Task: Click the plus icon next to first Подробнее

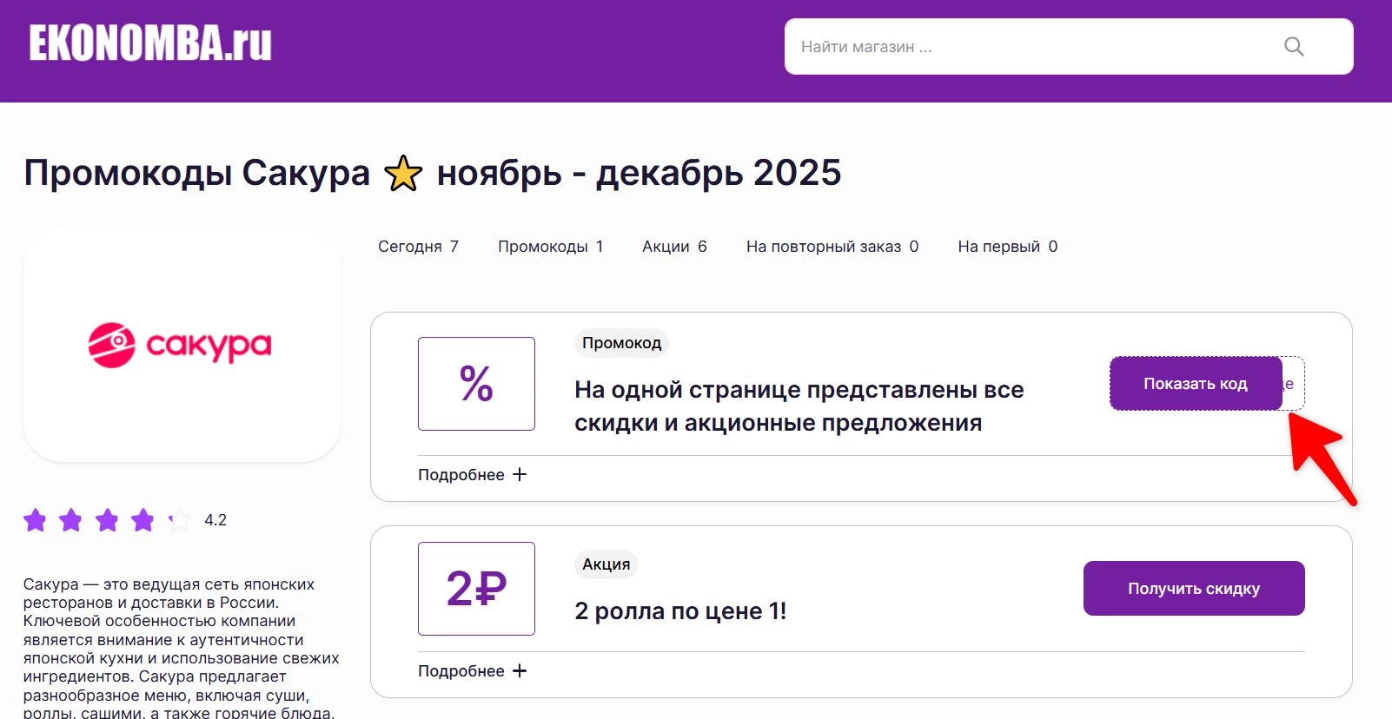Action: (x=520, y=474)
